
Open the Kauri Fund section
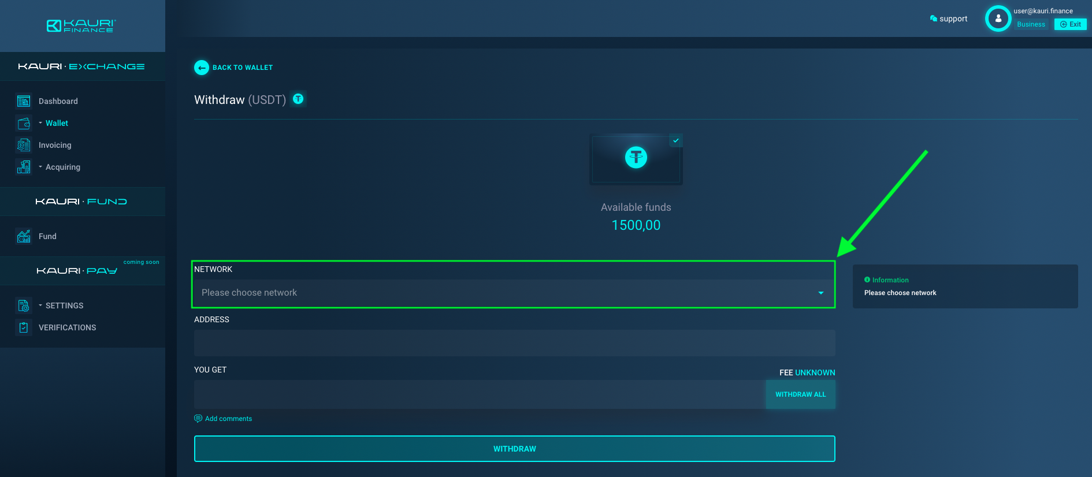(81, 202)
